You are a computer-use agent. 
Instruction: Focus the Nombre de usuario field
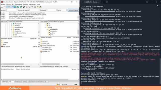(34, 10)
